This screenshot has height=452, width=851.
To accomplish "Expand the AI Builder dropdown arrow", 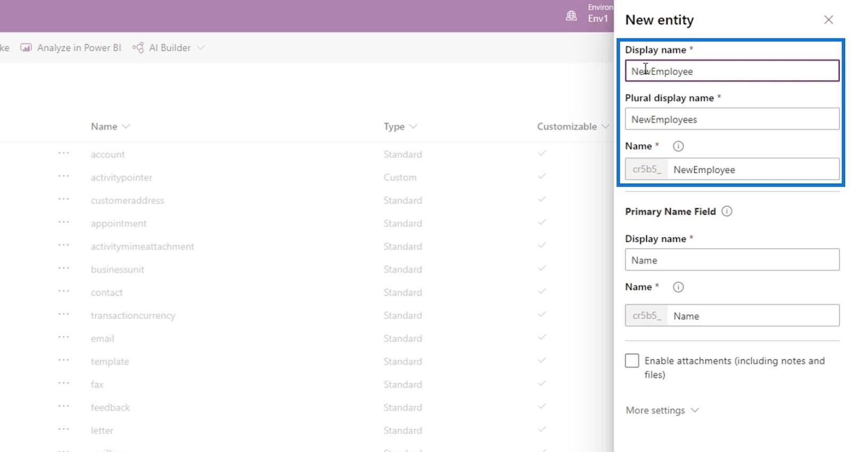I will [x=201, y=48].
